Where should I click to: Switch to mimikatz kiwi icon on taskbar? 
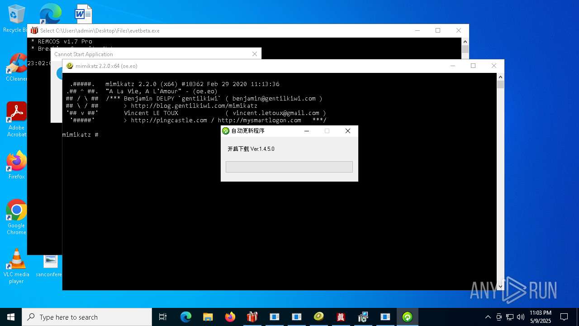point(318,317)
